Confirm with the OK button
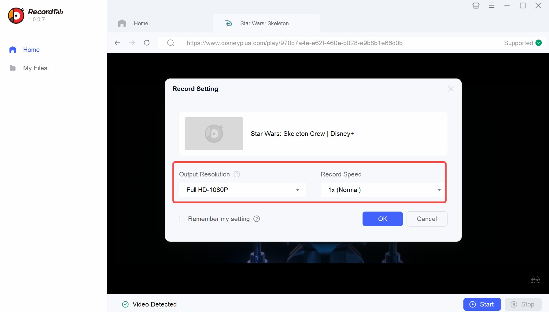 pyautogui.click(x=383, y=219)
